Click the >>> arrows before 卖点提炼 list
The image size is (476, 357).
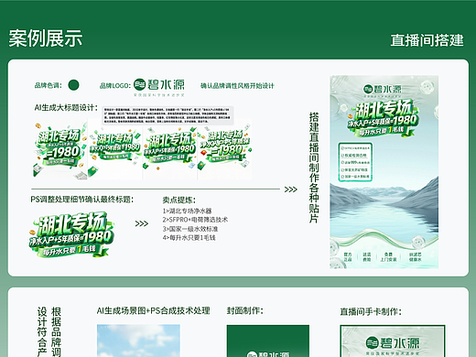tap(142, 223)
